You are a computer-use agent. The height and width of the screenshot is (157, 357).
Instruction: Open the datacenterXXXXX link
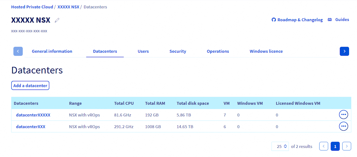tap(33, 115)
